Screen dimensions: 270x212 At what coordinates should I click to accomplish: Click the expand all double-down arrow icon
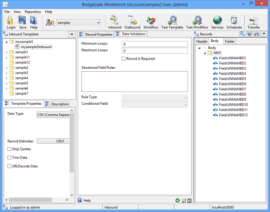point(249,34)
